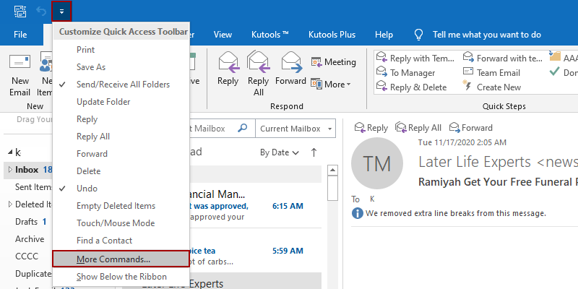578x289 pixels.
Task: Open the Help tab
Action: click(x=384, y=35)
